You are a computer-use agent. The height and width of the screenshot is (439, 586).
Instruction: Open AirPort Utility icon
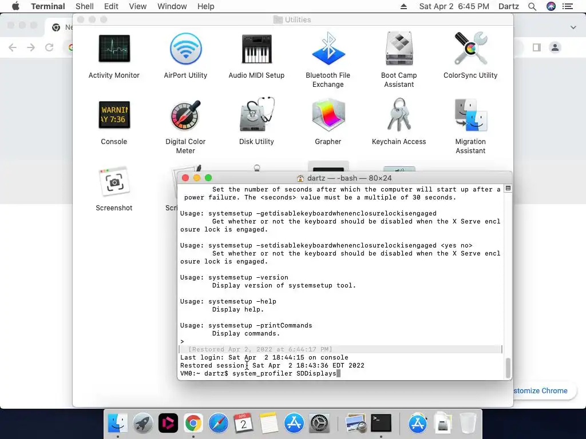[186, 49]
